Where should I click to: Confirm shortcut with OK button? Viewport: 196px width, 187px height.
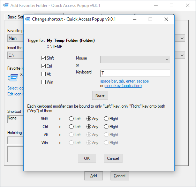pyautogui.click(x=87, y=158)
